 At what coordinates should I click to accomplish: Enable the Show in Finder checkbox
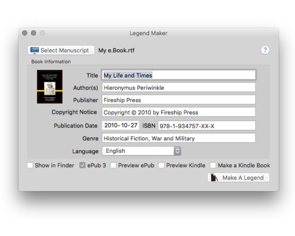[30, 165]
